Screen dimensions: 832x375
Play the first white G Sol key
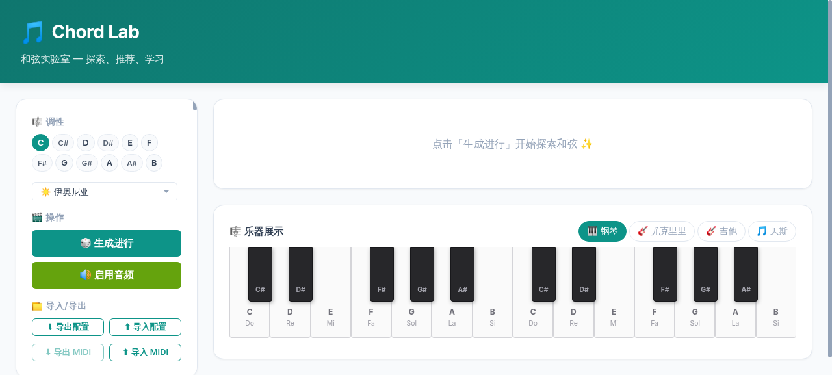tap(411, 318)
